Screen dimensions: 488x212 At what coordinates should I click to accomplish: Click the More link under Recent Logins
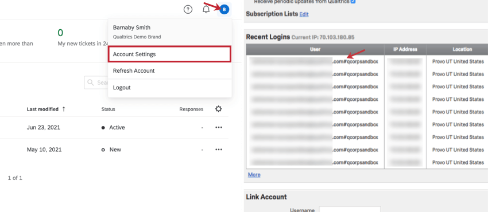tap(254, 175)
